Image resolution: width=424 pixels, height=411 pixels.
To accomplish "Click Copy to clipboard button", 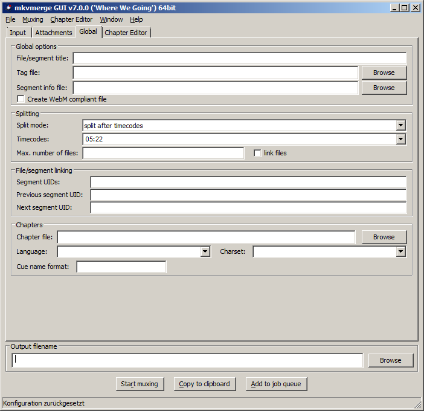I will [x=205, y=384].
